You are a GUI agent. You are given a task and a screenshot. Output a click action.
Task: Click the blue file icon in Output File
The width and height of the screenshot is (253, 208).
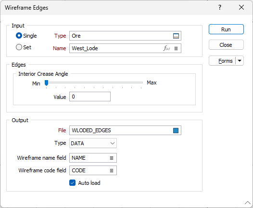(176, 130)
